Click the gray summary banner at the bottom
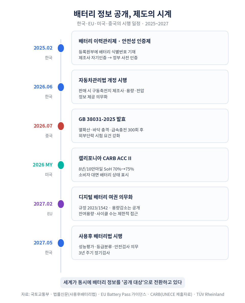The height and width of the screenshot is (303, 245). (x=123, y=283)
